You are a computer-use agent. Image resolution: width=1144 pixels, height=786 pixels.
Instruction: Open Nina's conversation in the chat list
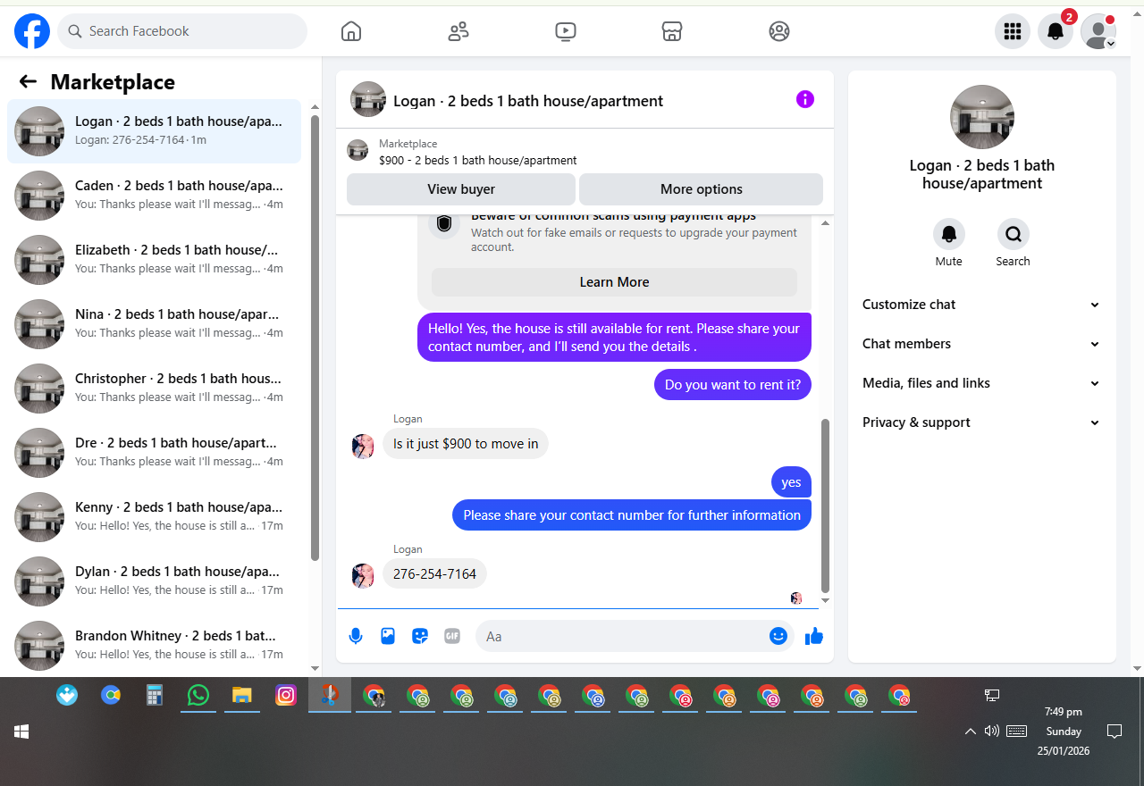click(x=154, y=324)
